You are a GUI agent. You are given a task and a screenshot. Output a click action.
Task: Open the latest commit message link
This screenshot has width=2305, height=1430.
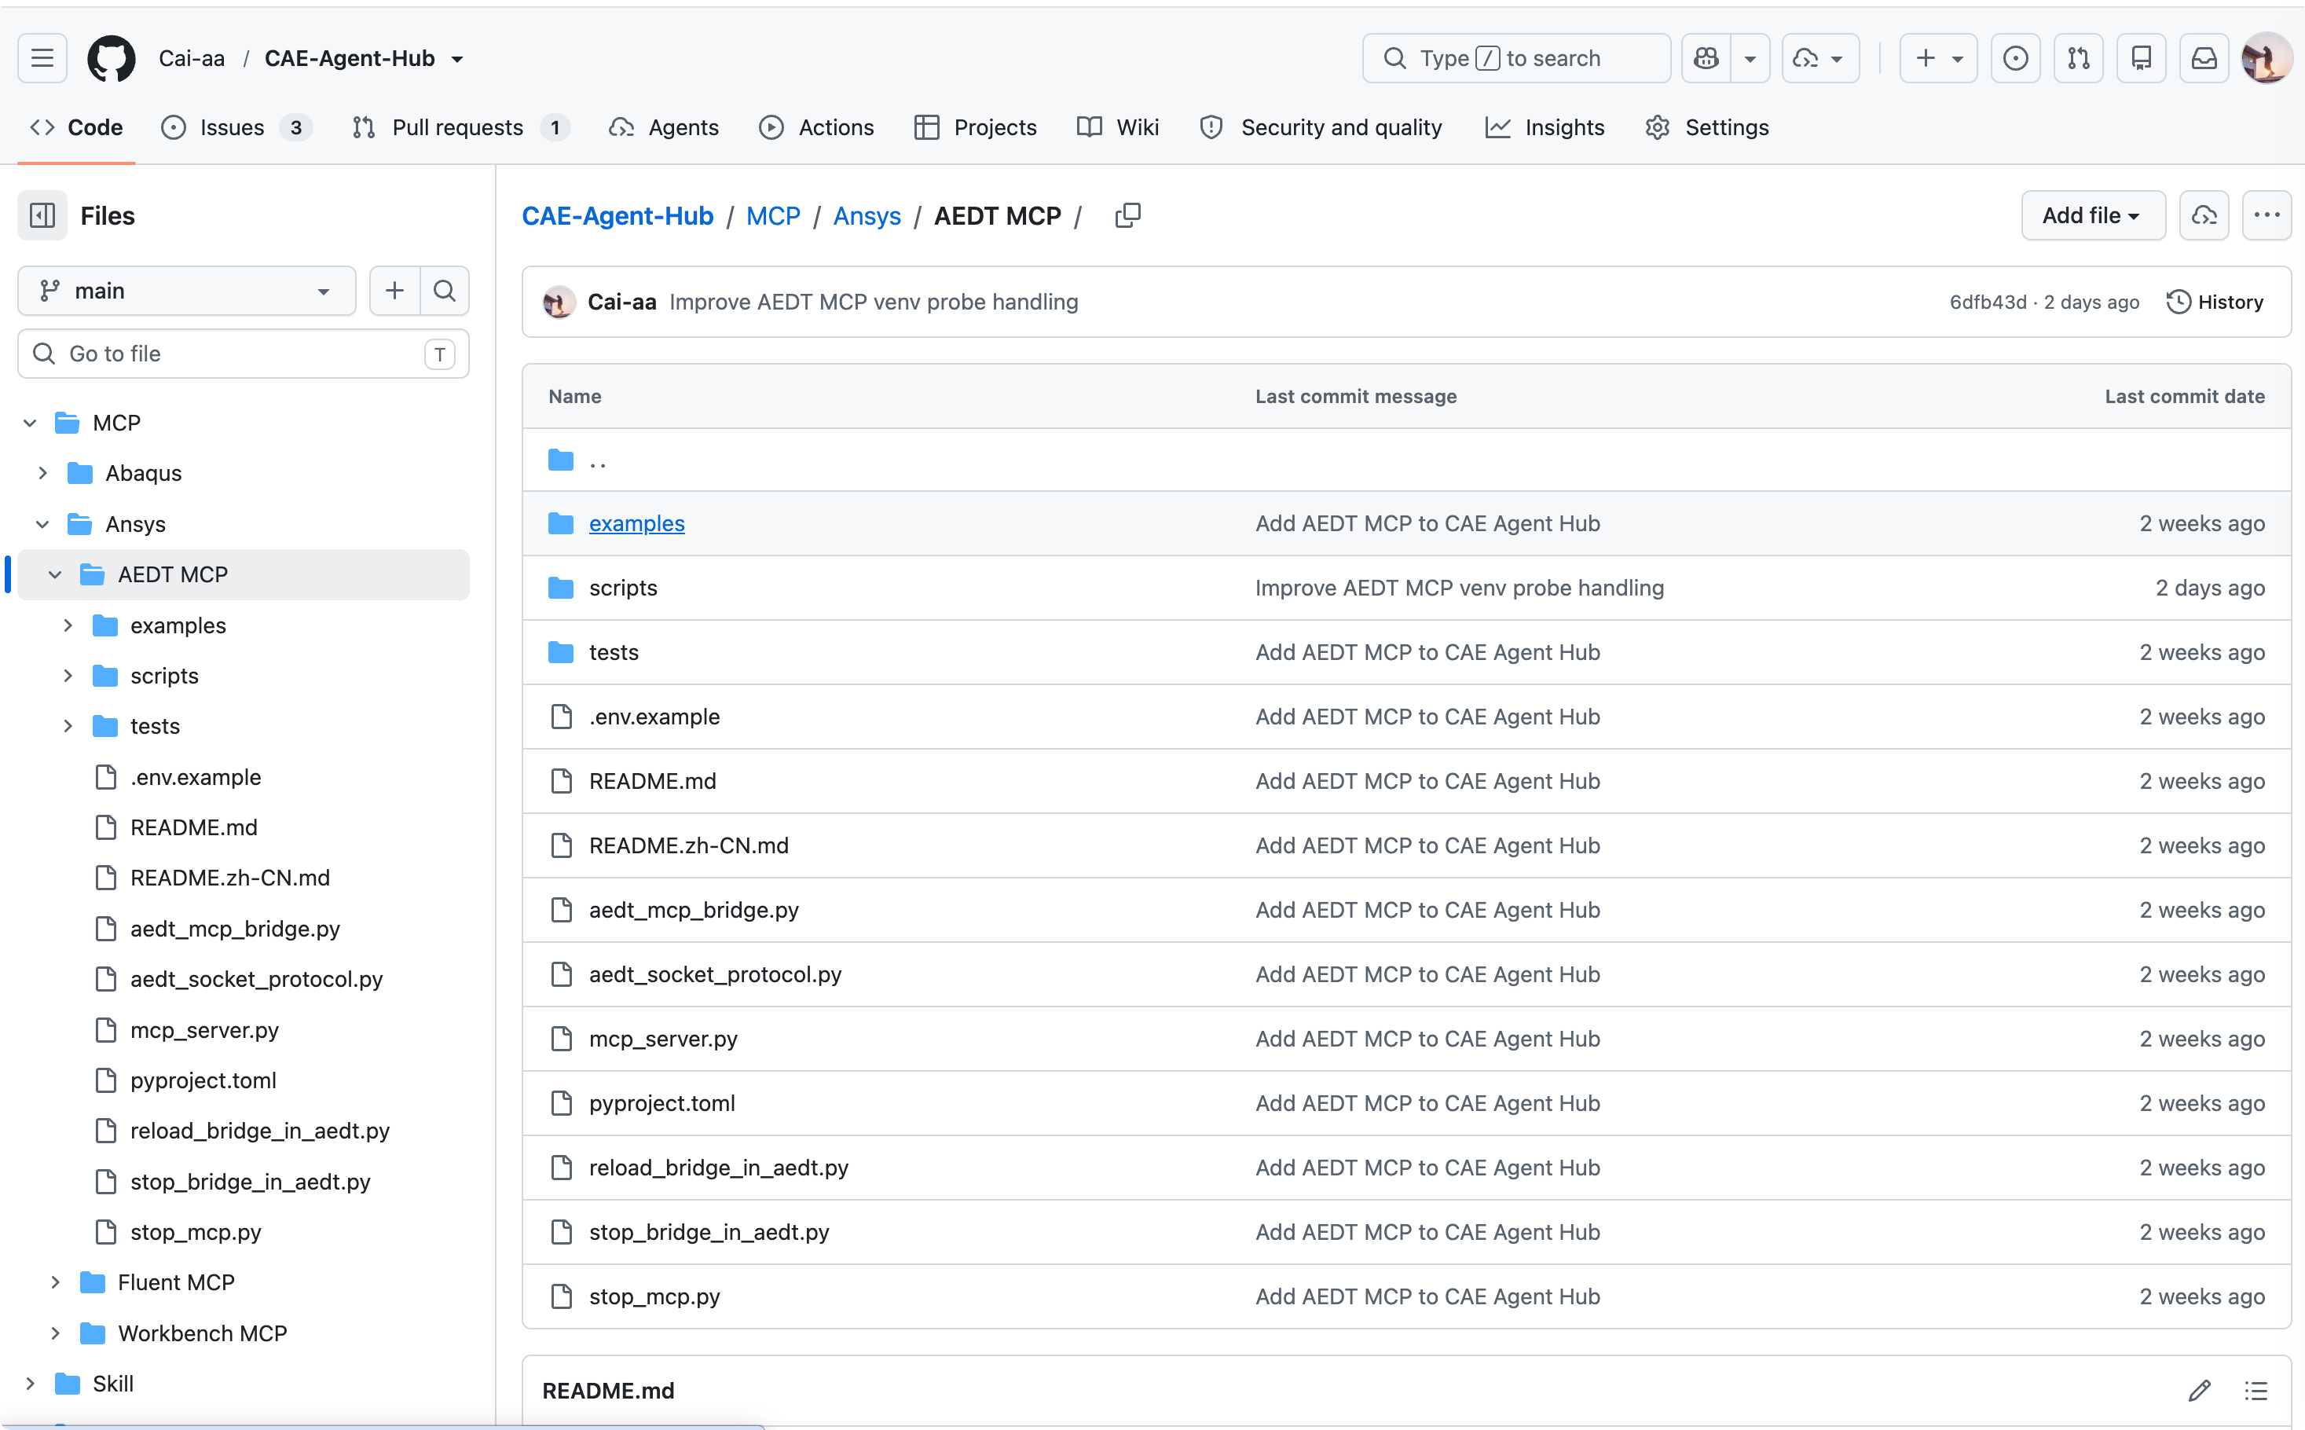pyautogui.click(x=874, y=302)
